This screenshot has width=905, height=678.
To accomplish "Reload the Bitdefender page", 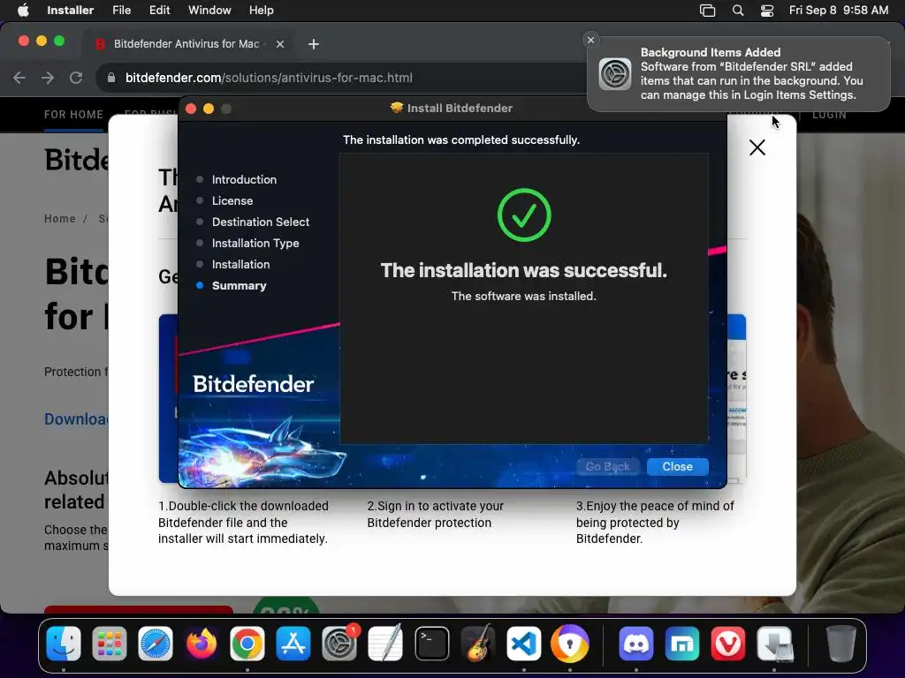I will tap(76, 78).
